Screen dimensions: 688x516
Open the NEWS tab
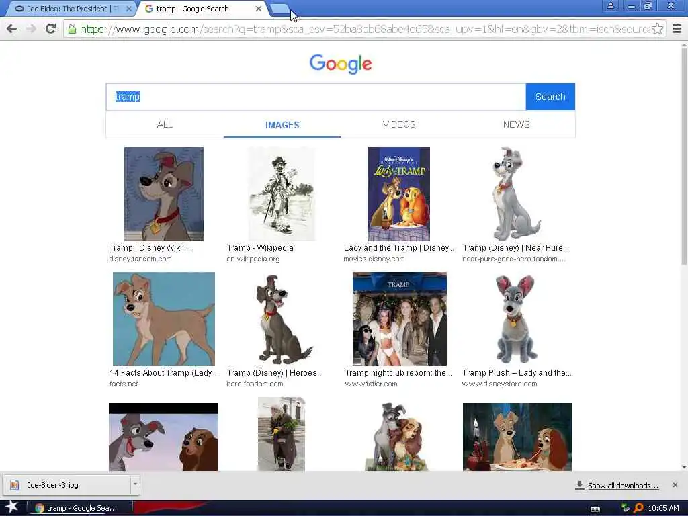pyautogui.click(x=517, y=124)
